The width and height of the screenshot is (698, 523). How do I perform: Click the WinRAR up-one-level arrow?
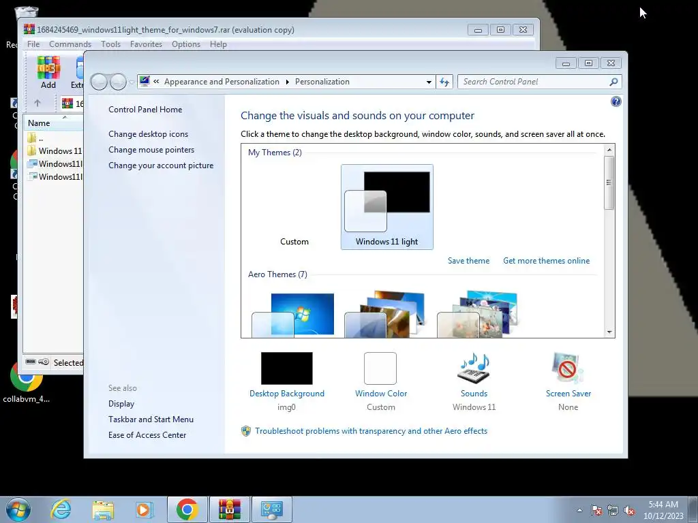37,104
